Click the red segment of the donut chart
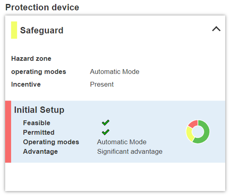Viewport: 230px width, 195px height. tap(193, 124)
